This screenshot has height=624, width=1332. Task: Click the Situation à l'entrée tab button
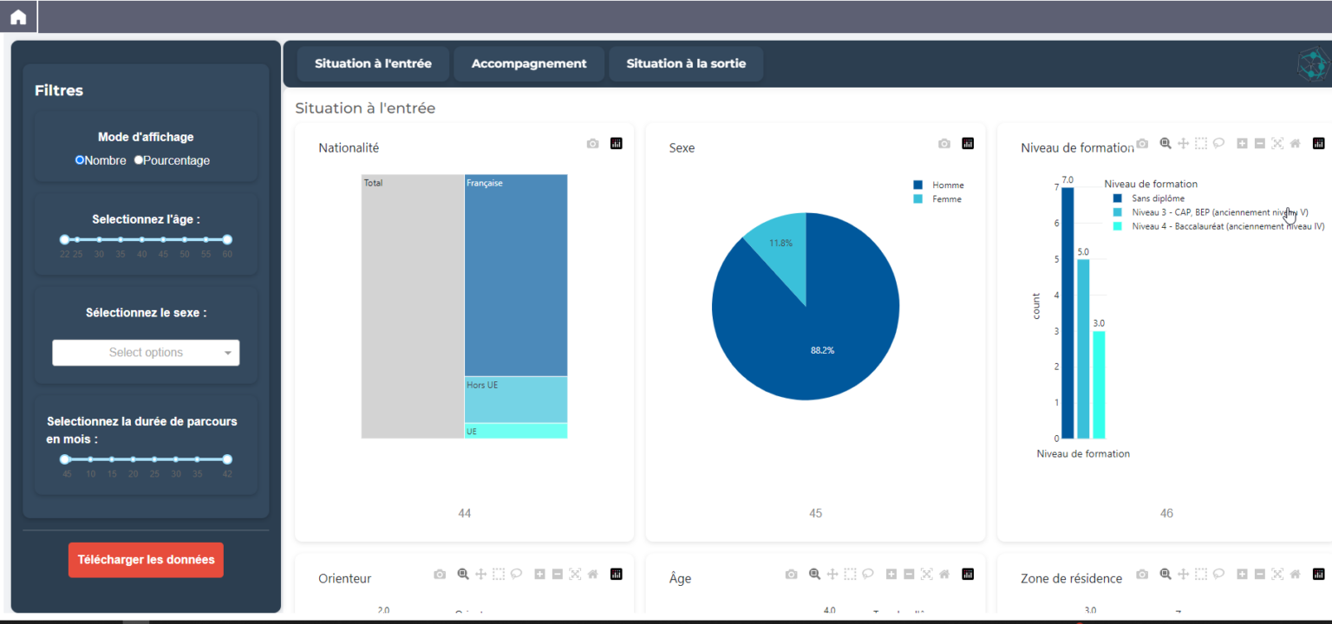point(373,64)
